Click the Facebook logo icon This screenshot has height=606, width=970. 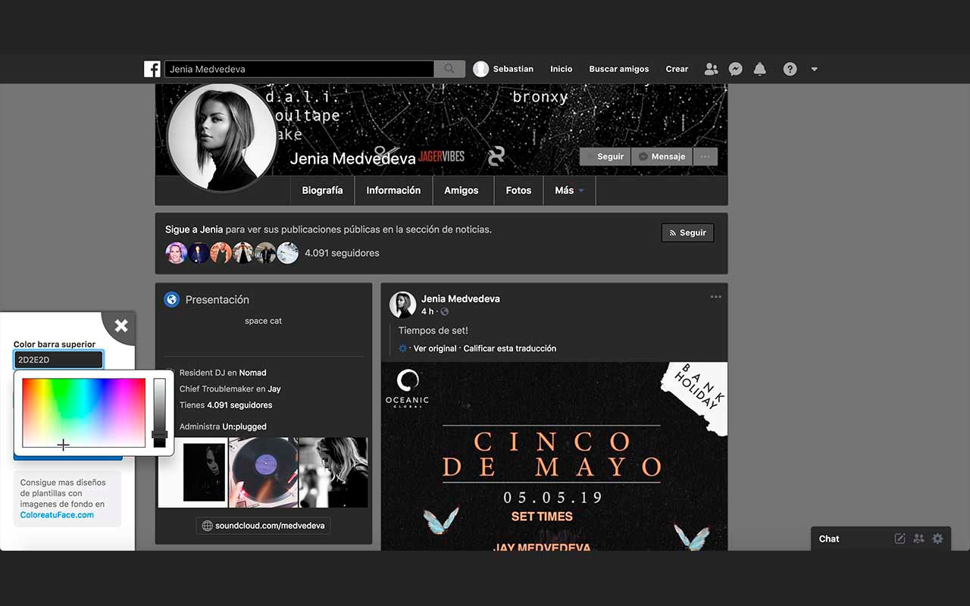point(152,69)
